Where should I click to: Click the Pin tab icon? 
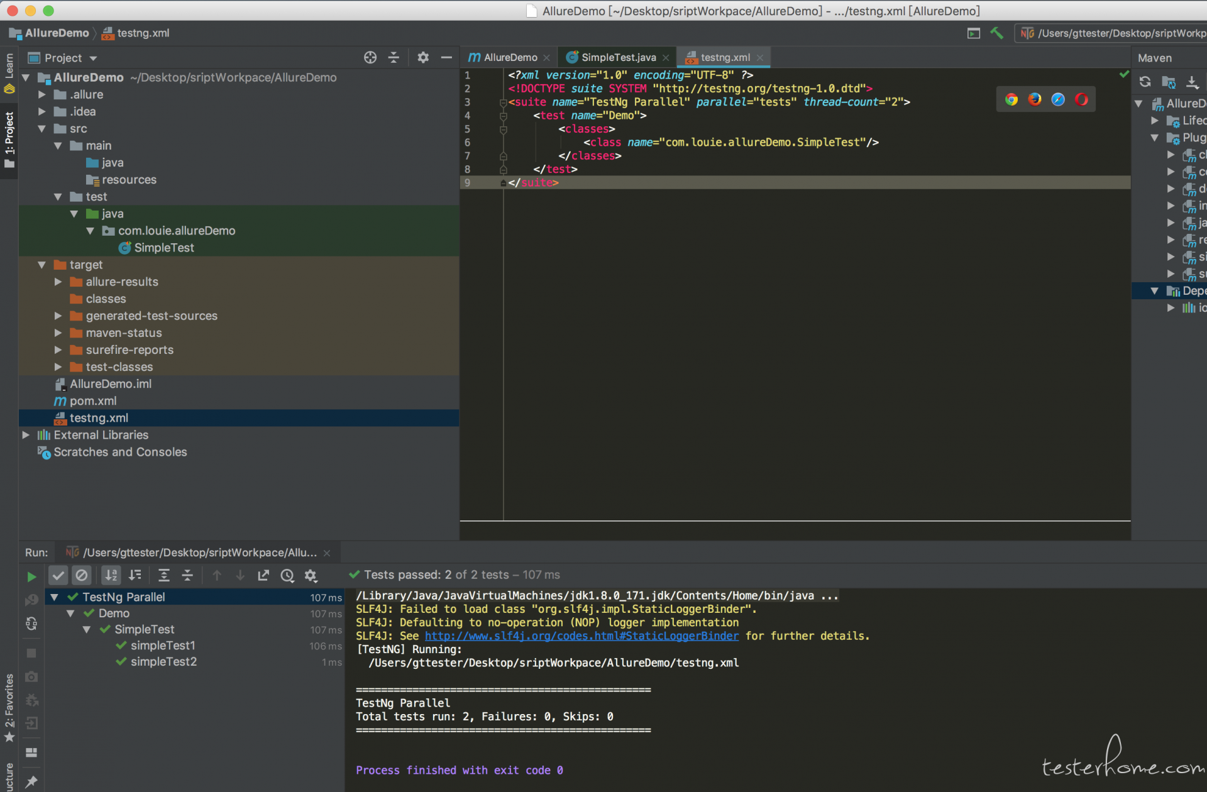click(x=31, y=782)
